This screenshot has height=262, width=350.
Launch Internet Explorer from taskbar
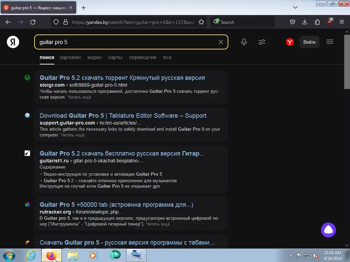[30, 255]
